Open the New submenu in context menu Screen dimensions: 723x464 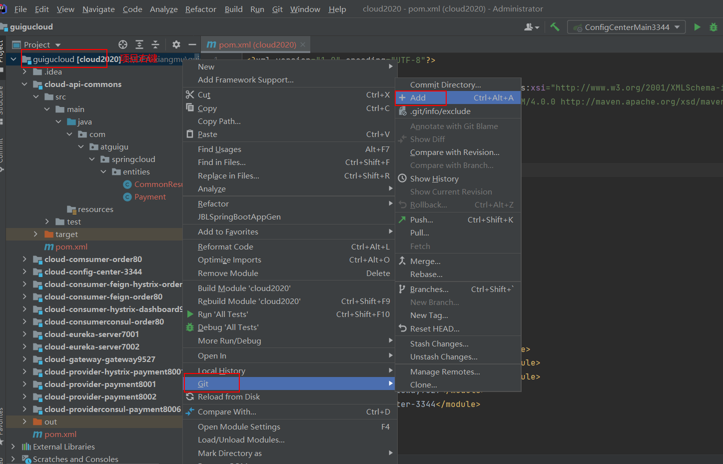pos(290,66)
